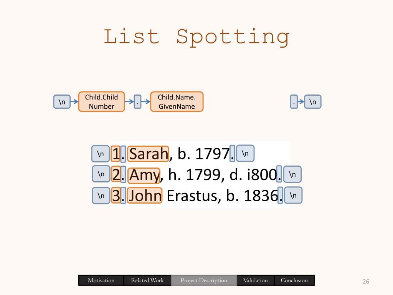Click the newline box after 1836
Screen dimensions: 393x295
tap(293, 195)
